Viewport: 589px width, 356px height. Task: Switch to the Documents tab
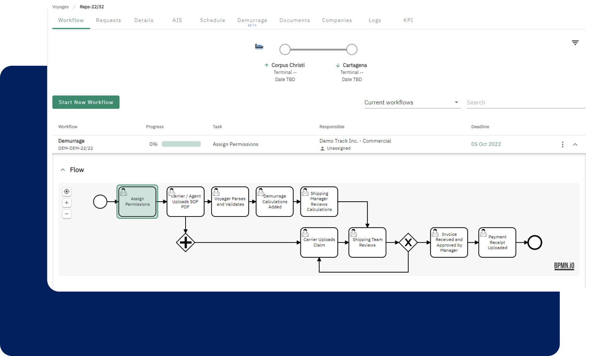294,20
